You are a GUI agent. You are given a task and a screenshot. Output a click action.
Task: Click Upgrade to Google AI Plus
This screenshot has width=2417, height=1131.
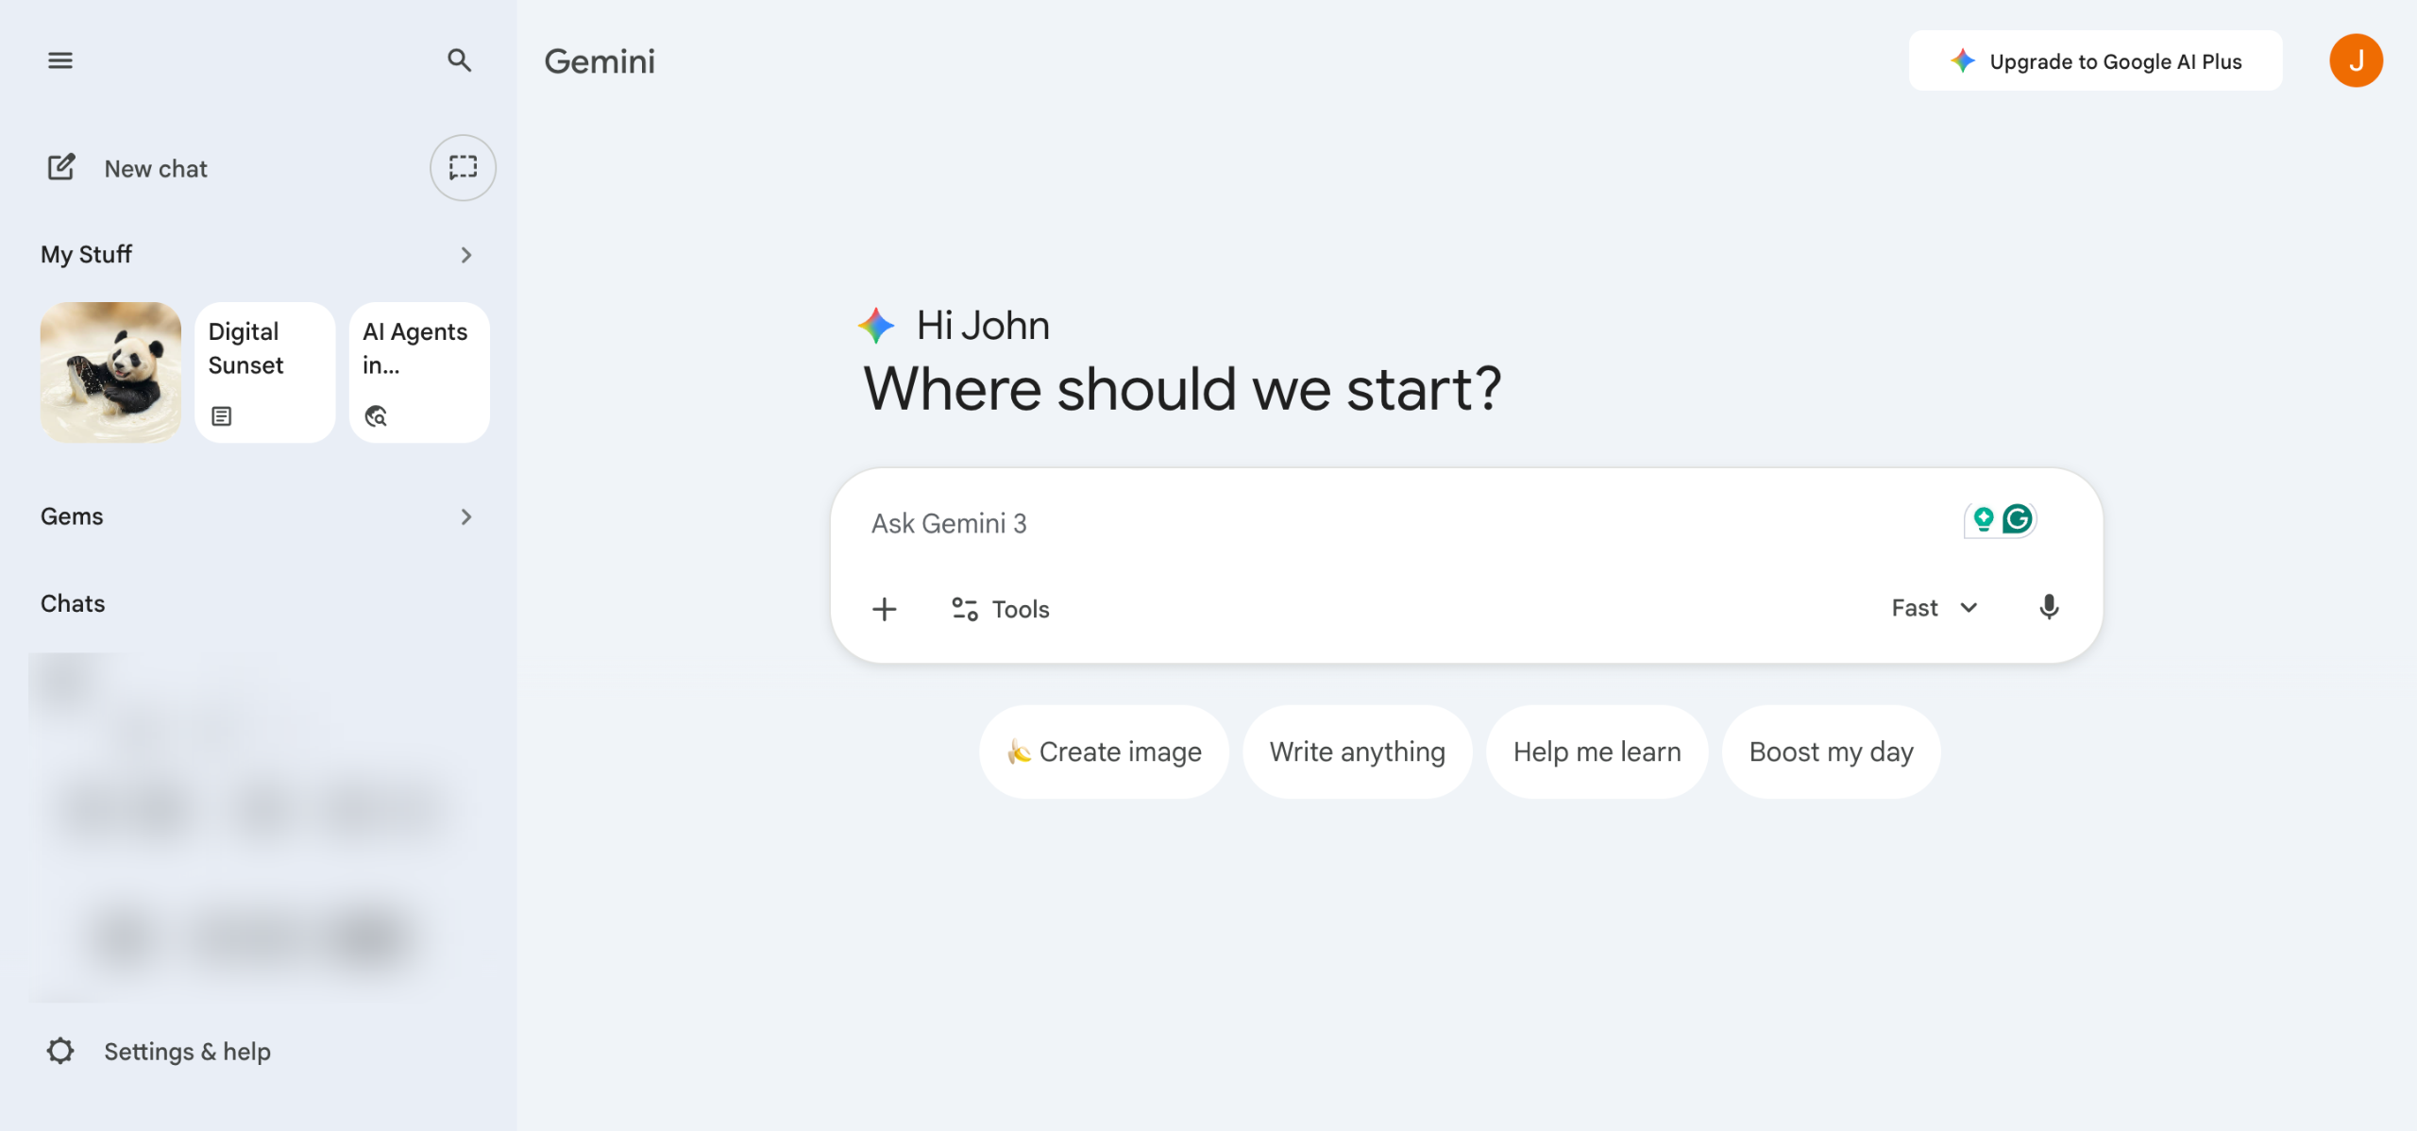[x=2095, y=61]
